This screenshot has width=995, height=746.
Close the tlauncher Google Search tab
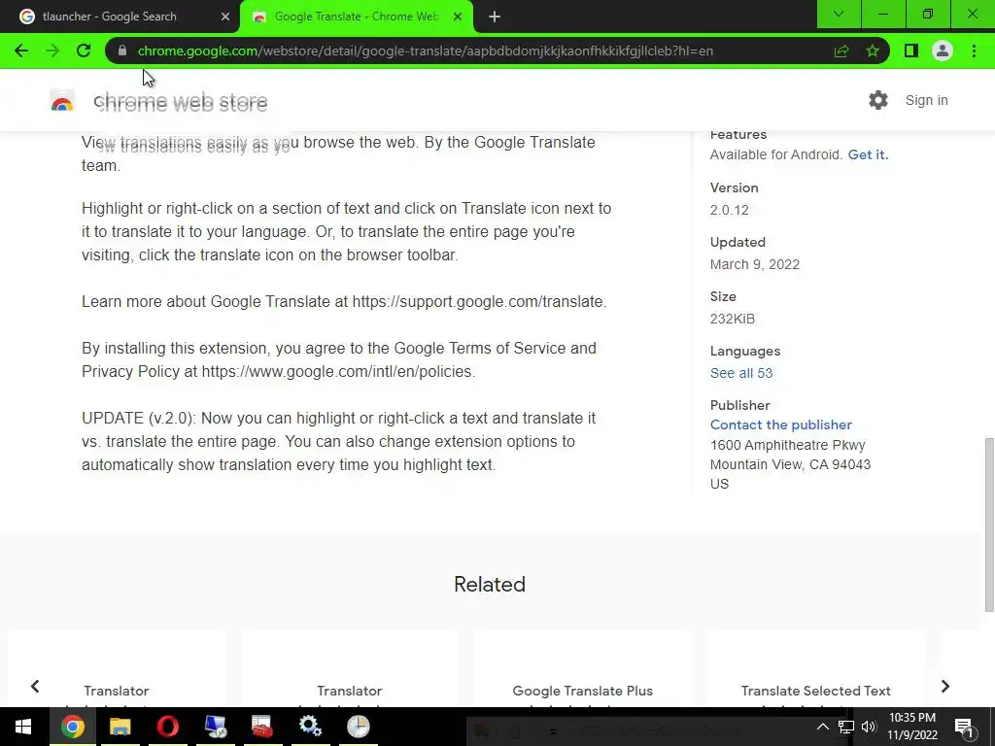[225, 17]
